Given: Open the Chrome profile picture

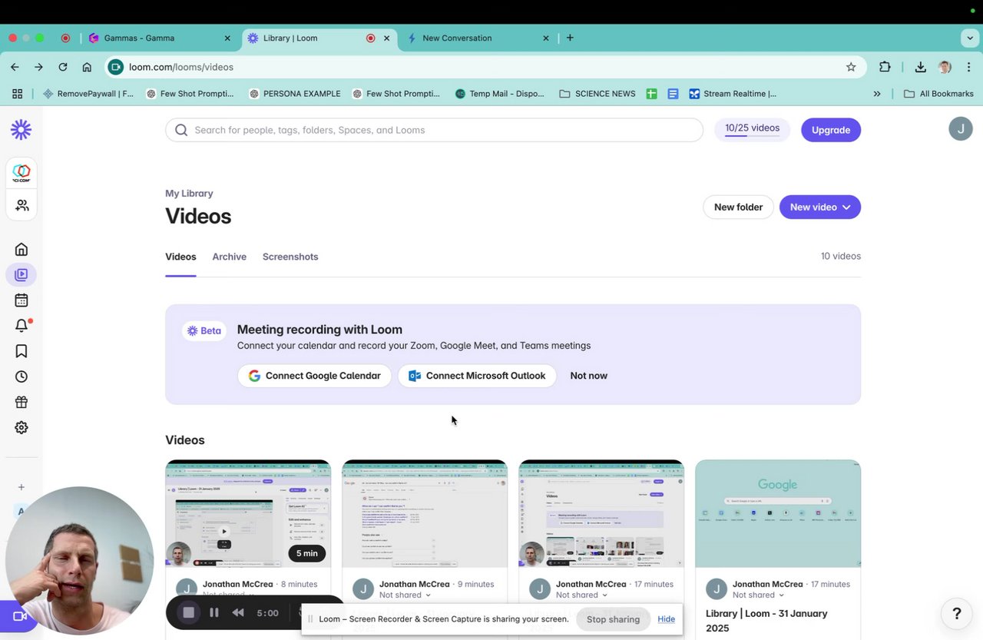Looking at the screenshot, I should 945,67.
